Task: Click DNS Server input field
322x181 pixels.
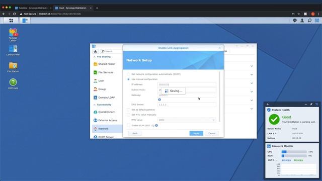Action: pos(187,105)
